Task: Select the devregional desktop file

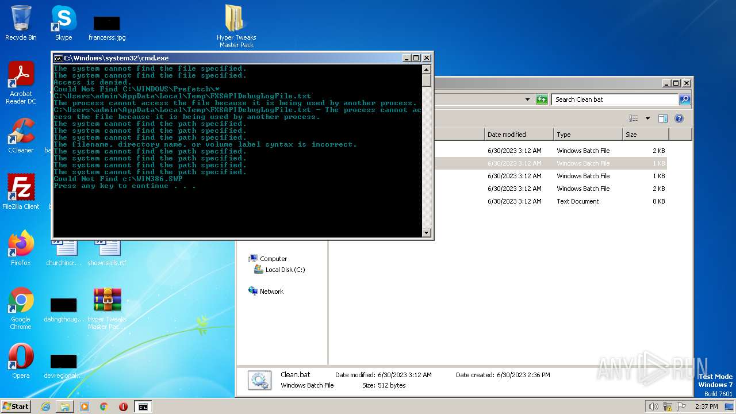Action: point(64,366)
